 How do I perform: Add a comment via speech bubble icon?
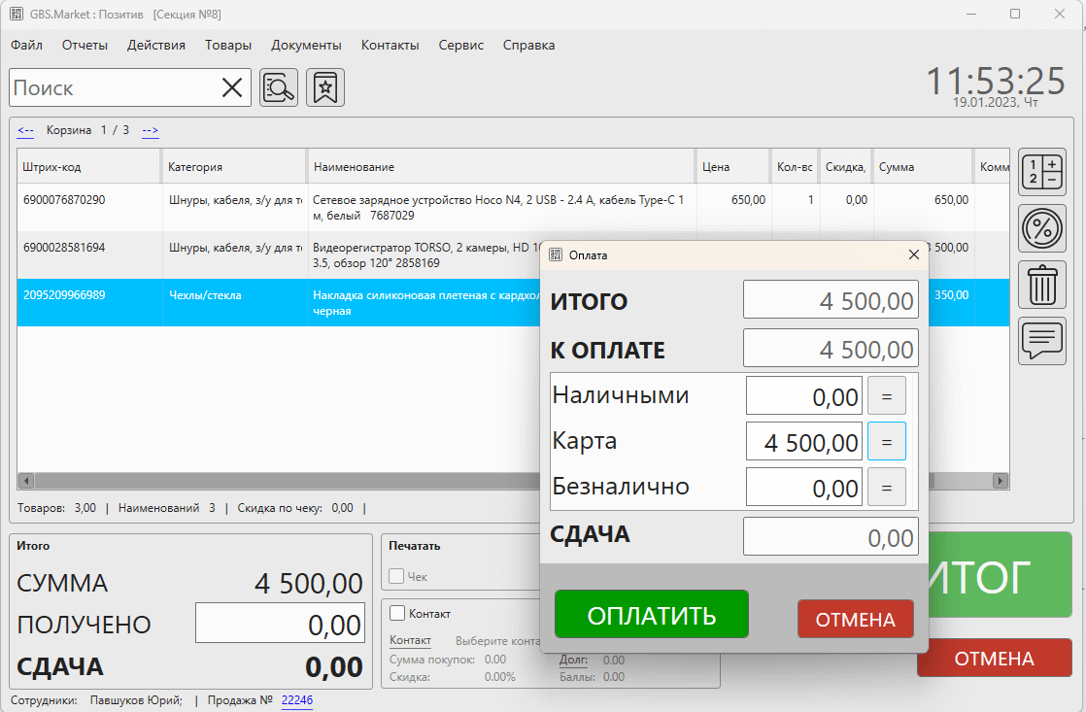point(1041,341)
